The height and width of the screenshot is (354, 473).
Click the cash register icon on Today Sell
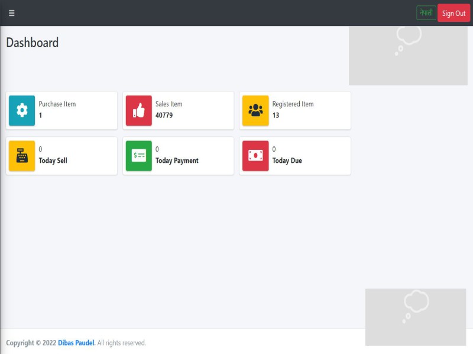pyautogui.click(x=22, y=156)
